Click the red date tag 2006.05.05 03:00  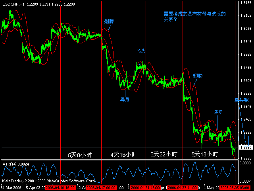pyautogui.click(x=235, y=187)
